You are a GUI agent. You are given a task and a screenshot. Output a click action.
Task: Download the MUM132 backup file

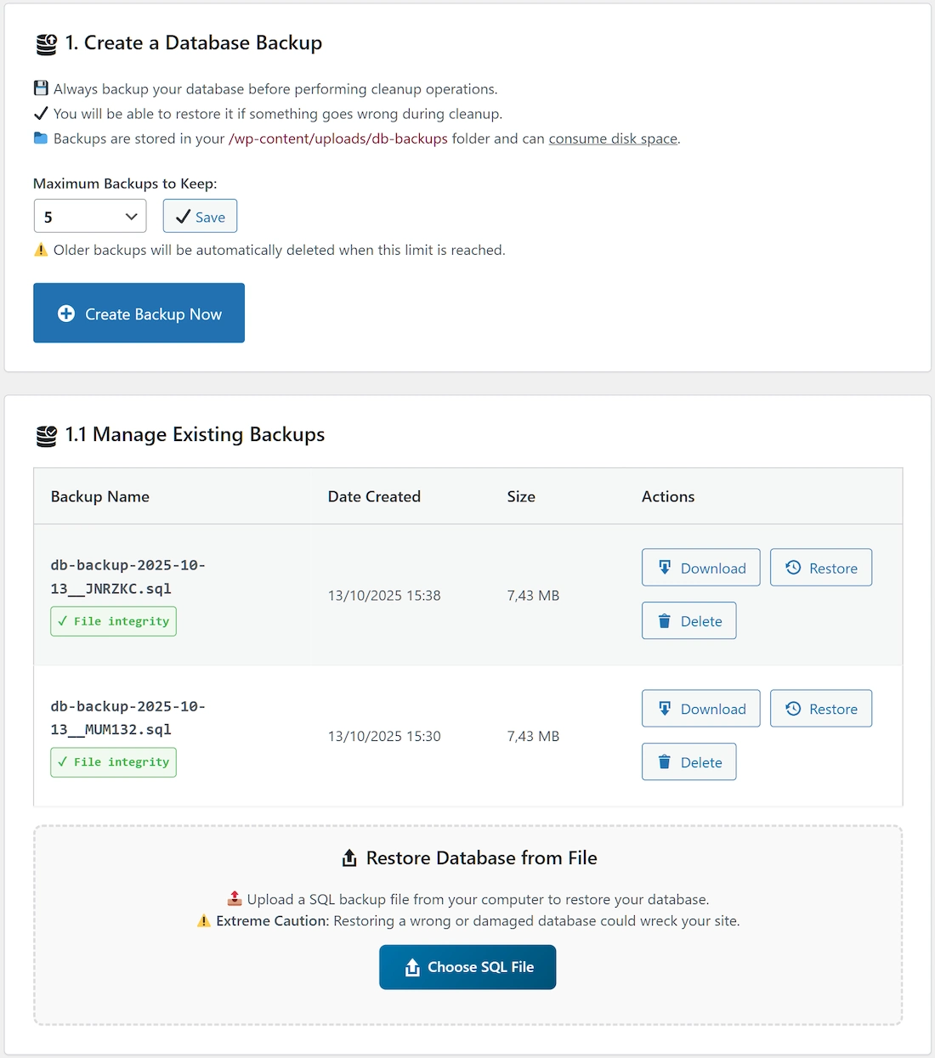click(700, 708)
